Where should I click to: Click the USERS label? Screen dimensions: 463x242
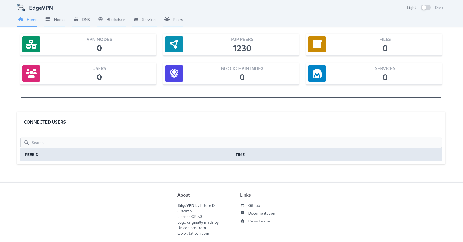point(99,68)
